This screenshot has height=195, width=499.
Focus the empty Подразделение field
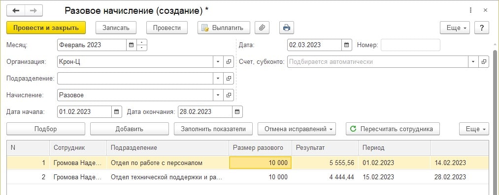click(135, 78)
